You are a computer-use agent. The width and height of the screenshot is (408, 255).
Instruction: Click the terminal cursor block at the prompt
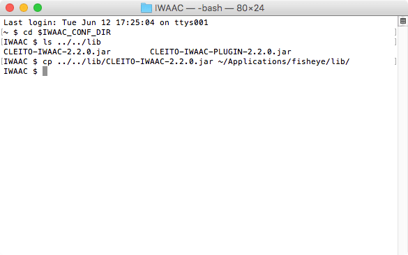[x=45, y=71]
